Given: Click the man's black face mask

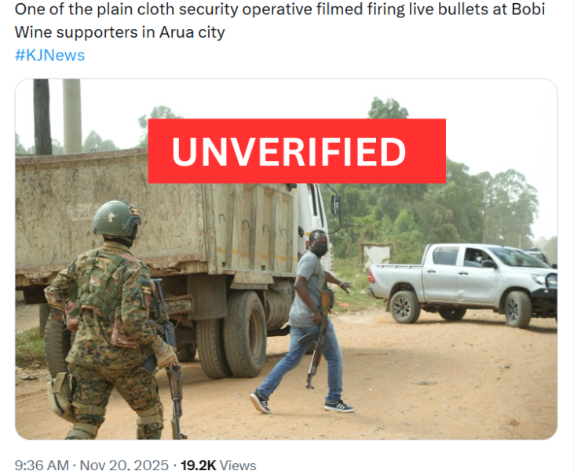Looking at the screenshot, I should [x=320, y=250].
